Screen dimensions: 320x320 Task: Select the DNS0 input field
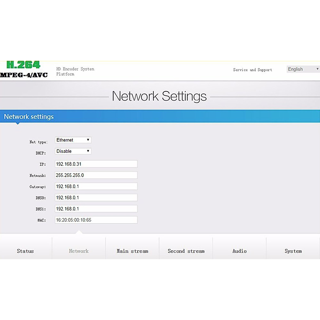coord(96,198)
